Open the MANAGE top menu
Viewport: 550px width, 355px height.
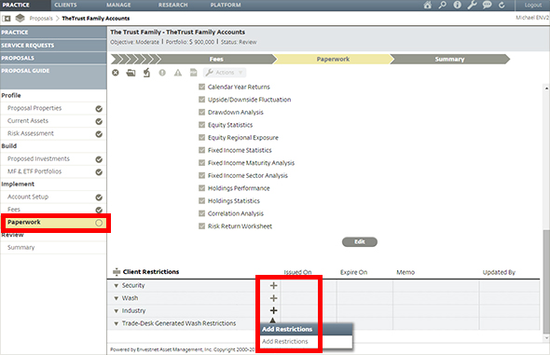(x=118, y=5)
